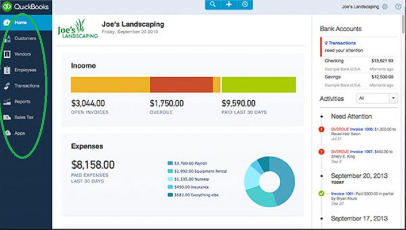Open the Home menu item

26,23
